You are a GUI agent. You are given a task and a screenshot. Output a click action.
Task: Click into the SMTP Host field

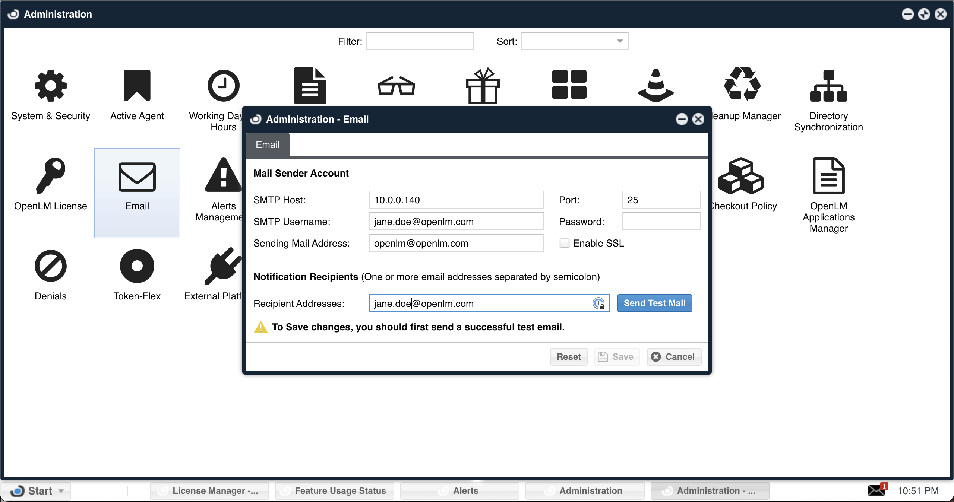point(456,200)
